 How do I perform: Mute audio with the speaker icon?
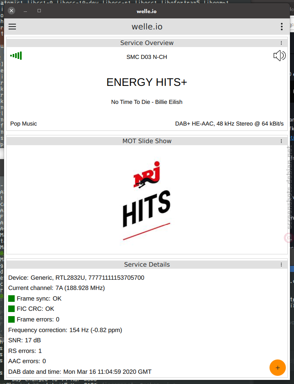(279, 56)
